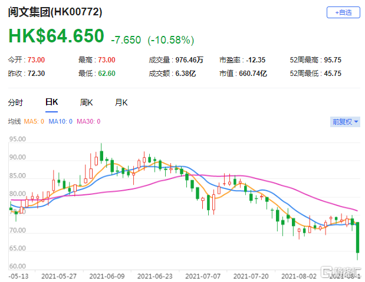Click stock title 阅文集团(HK00772)
The height and width of the screenshot is (282, 365).
[x=55, y=12]
